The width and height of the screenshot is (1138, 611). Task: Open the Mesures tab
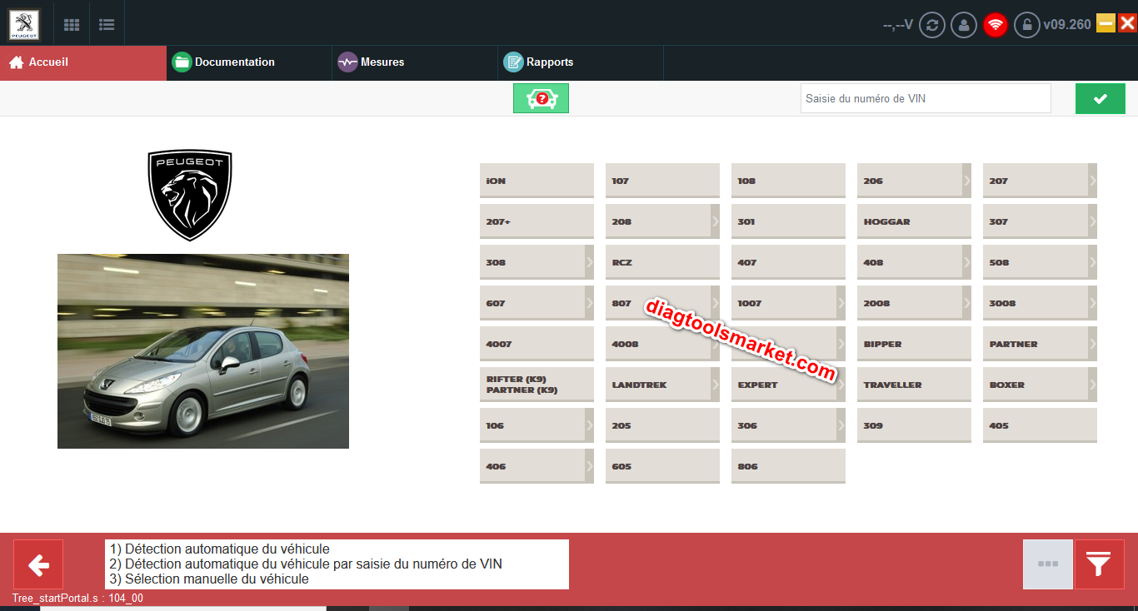click(x=382, y=62)
